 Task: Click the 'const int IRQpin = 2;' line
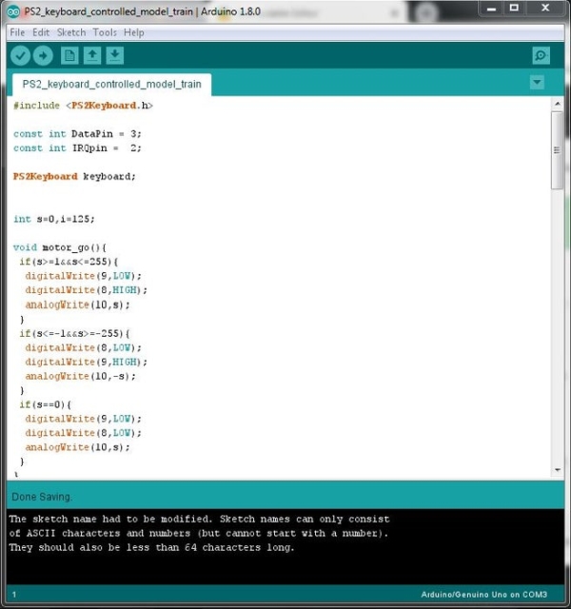77,148
